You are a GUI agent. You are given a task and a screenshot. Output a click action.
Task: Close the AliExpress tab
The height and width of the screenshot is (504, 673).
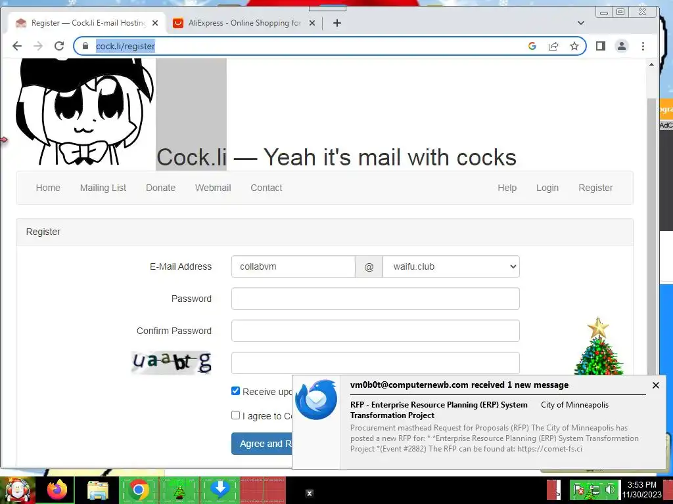coord(312,23)
